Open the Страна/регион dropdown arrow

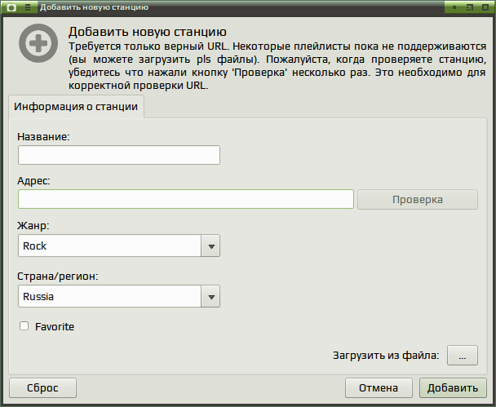tap(210, 297)
